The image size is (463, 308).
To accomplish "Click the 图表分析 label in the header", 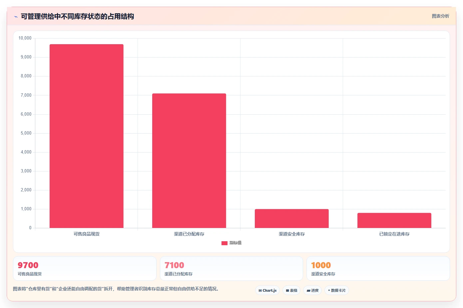I will click(x=440, y=16).
